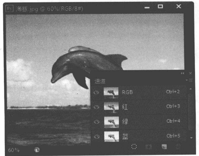Click channels list scroll down arrow
The image size is (199, 156).
point(191,138)
